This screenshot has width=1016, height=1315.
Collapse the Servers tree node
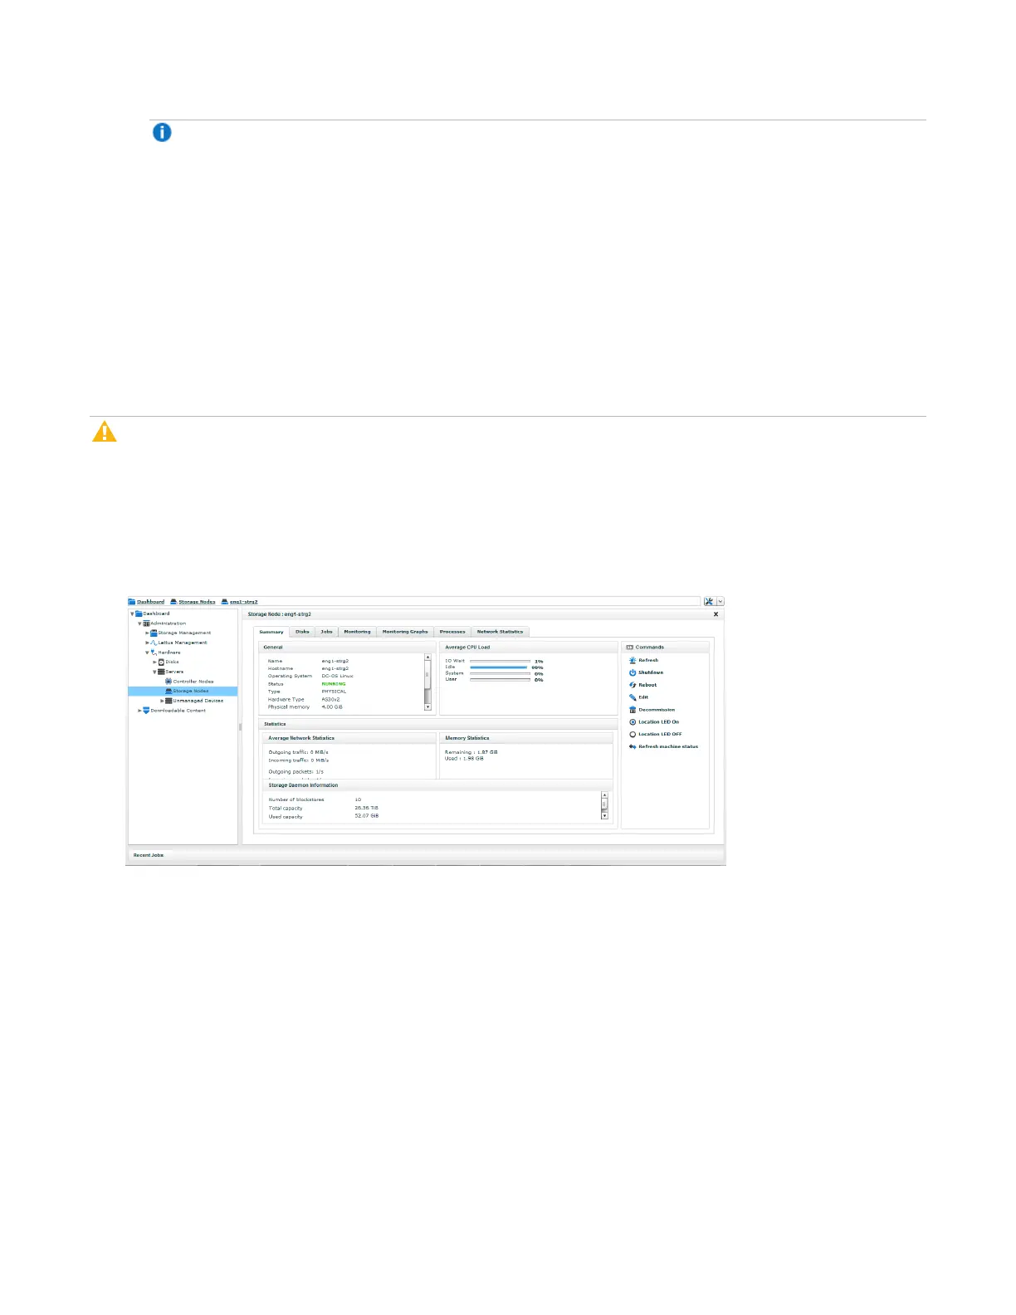tap(155, 672)
